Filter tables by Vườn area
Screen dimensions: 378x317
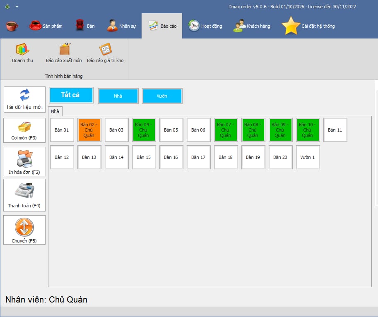tap(162, 96)
